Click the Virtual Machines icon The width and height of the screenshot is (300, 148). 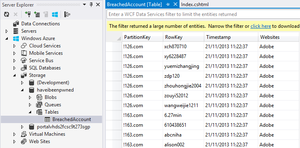click(x=24, y=134)
